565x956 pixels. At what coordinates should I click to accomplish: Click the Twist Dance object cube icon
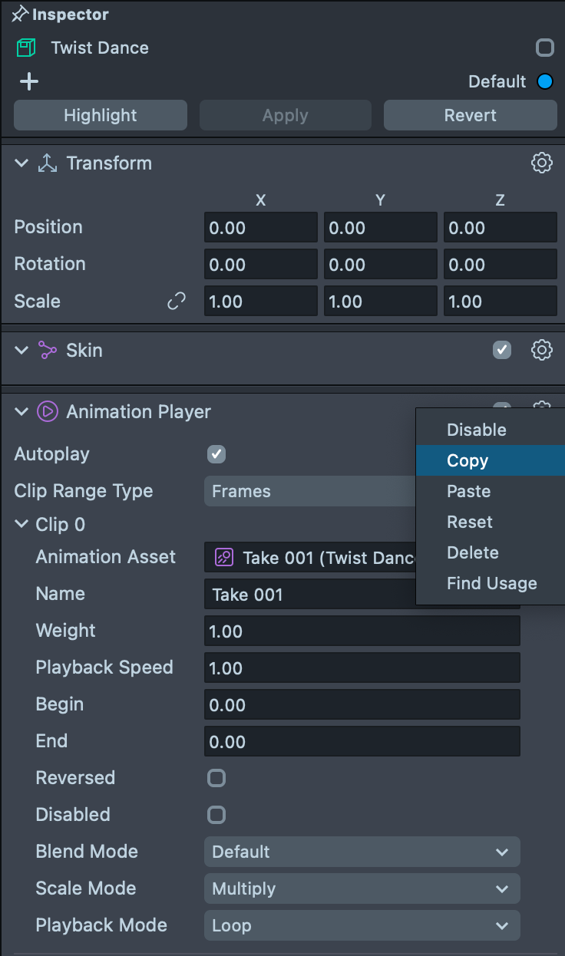click(27, 48)
